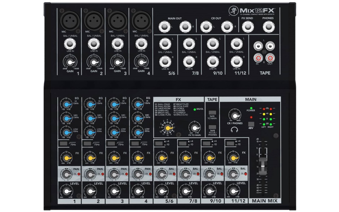Image resolution: width=339 pixels, height=212 pixels.
Task: Click the channel 4 XLR MIC input
Action: tap(141, 20)
